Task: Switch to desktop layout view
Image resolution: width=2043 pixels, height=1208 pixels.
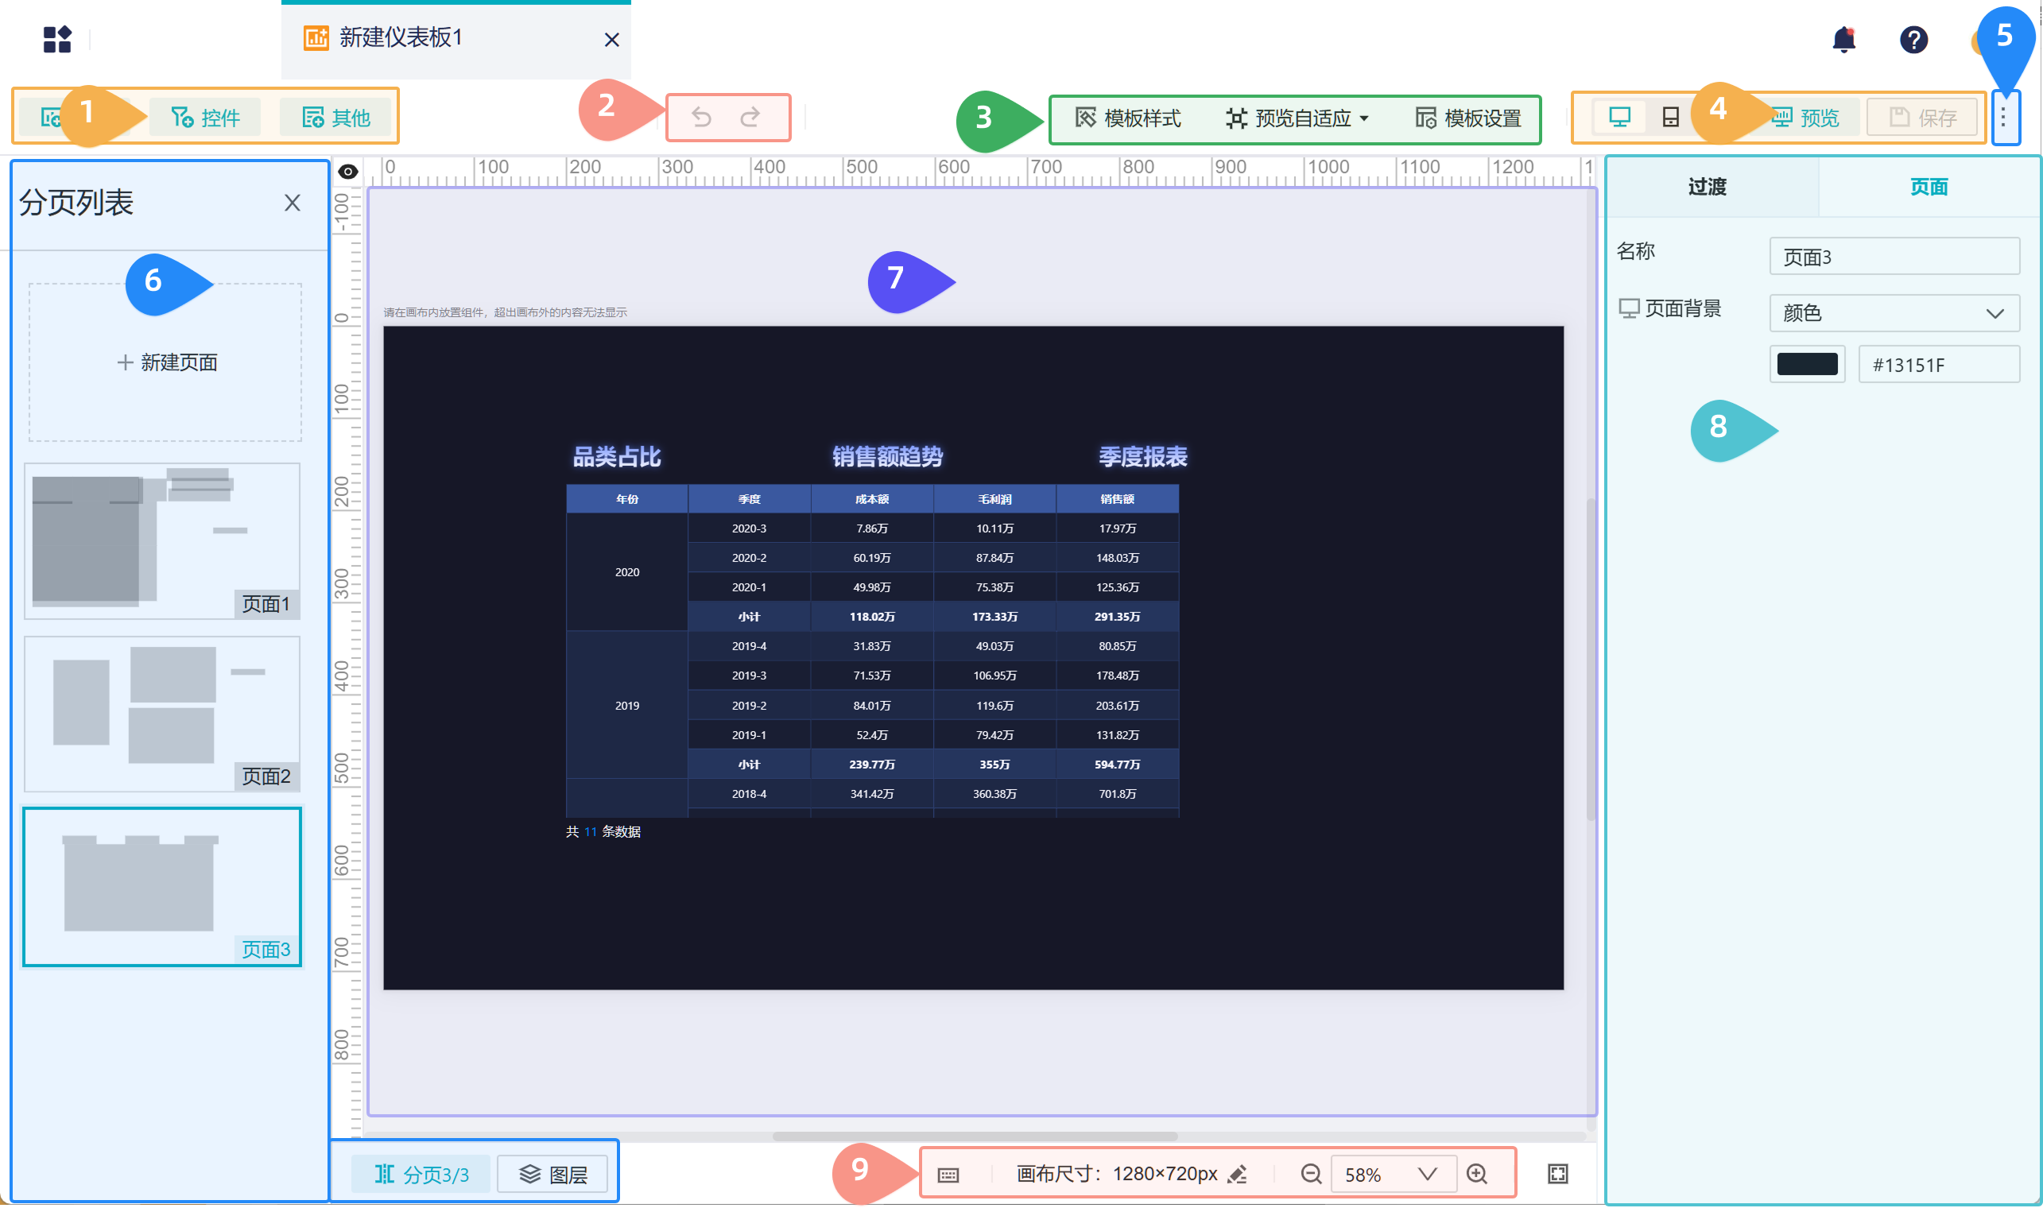Action: point(1619,117)
